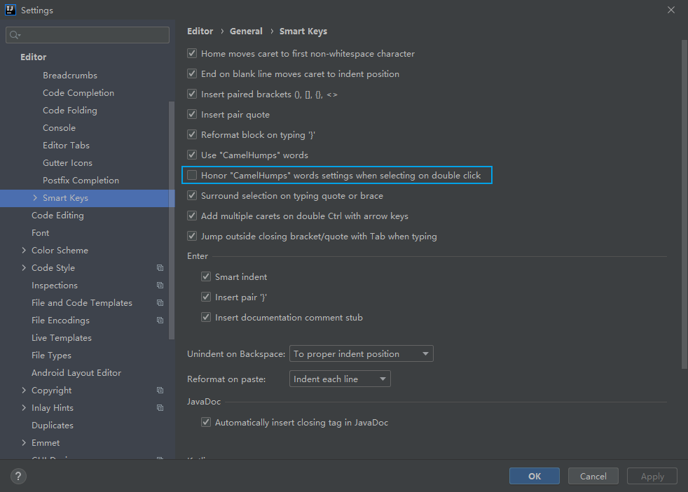Click the Cancel button
The image size is (688, 492).
[593, 477]
